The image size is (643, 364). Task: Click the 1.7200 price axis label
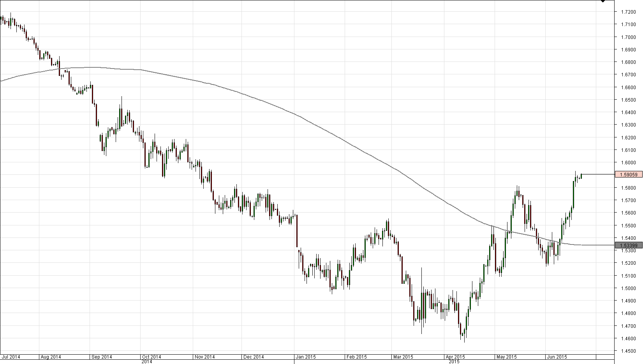628,12
